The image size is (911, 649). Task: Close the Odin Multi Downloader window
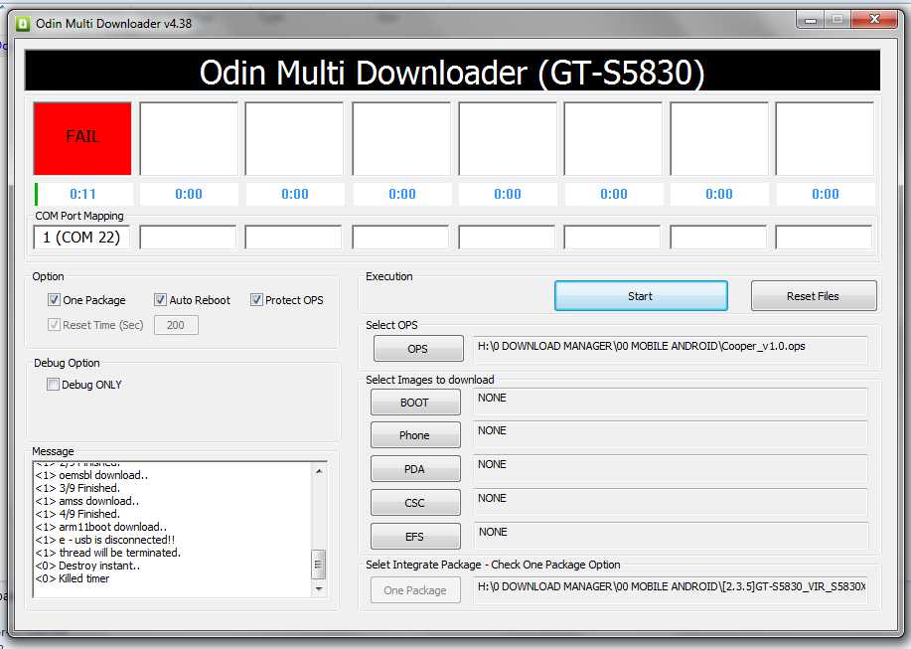(x=874, y=20)
